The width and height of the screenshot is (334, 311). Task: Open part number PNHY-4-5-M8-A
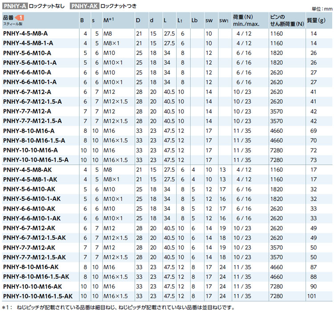(x=25, y=33)
